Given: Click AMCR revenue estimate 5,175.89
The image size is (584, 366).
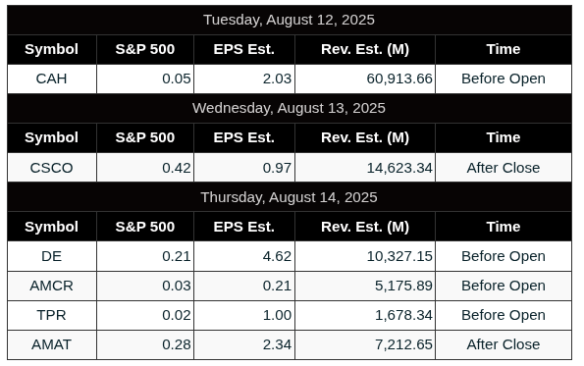Looking at the screenshot, I should 403,286.
